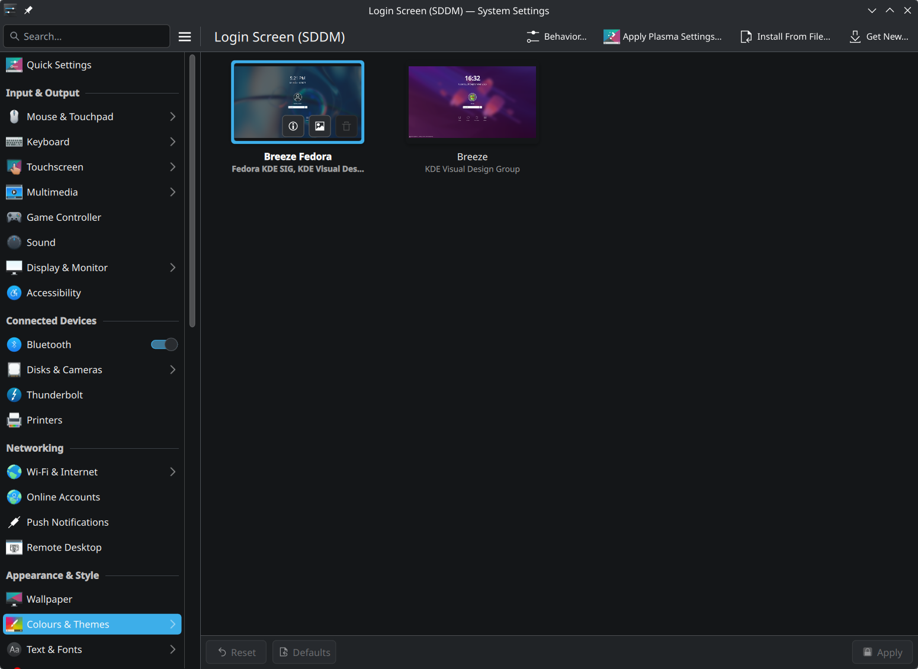This screenshot has width=918, height=669.
Task: Click the Multimedia icon
Action: pyautogui.click(x=14, y=192)
